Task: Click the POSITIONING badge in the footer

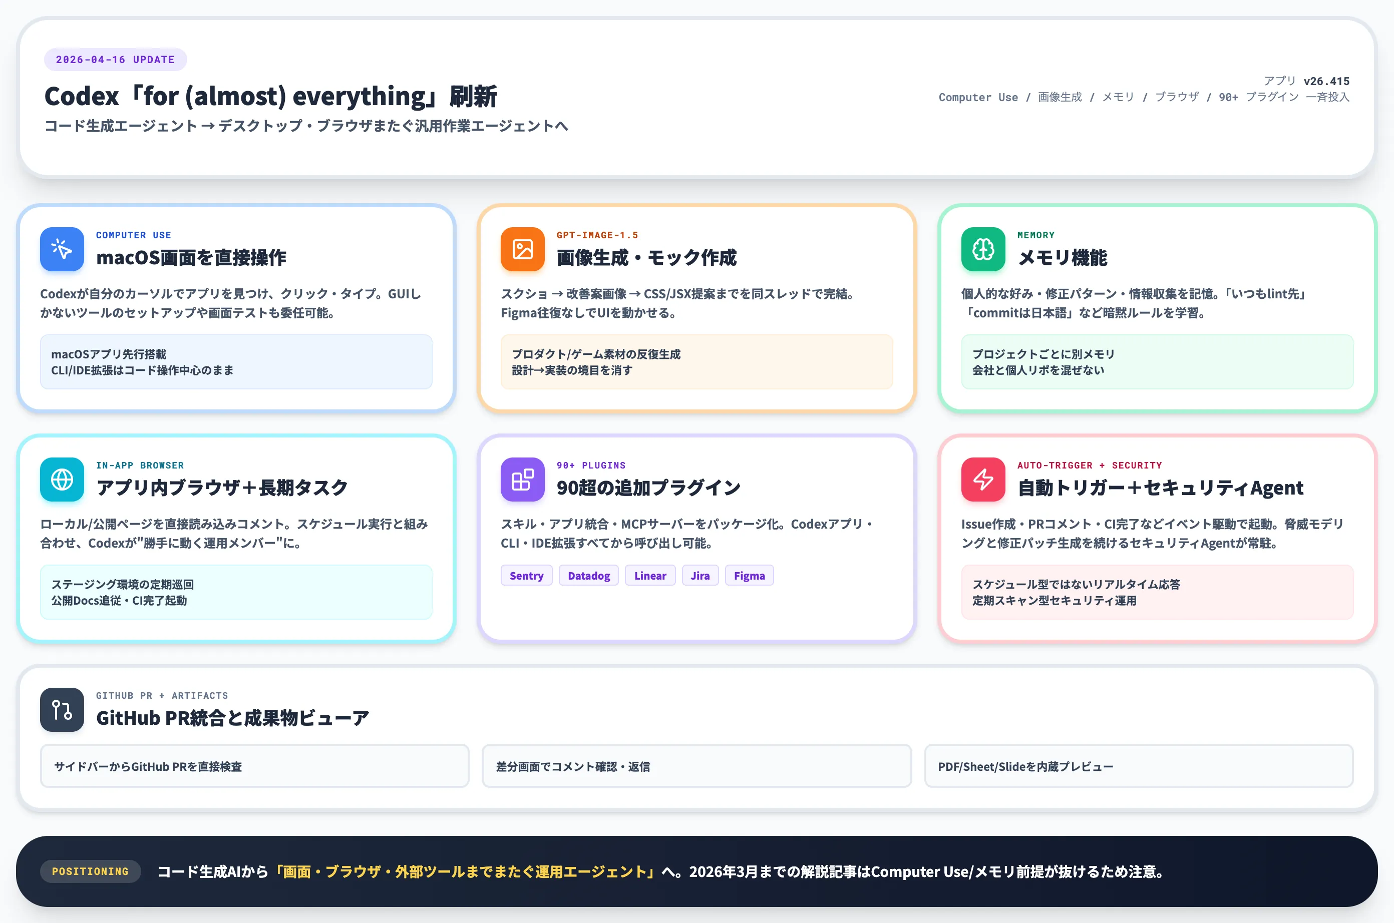Action: pos(91,872)
